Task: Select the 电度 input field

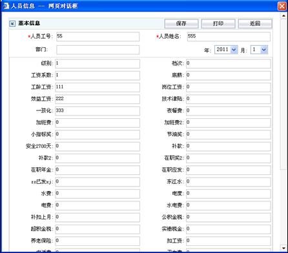Action: click(229, 194)
